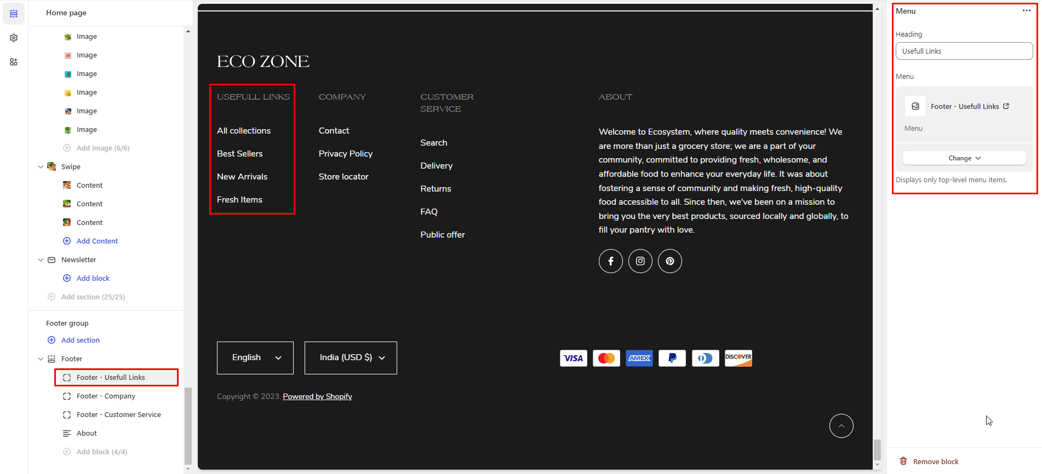Click the Pinterest social icon in footer
1042x474 pixels.
coord(669,261)
